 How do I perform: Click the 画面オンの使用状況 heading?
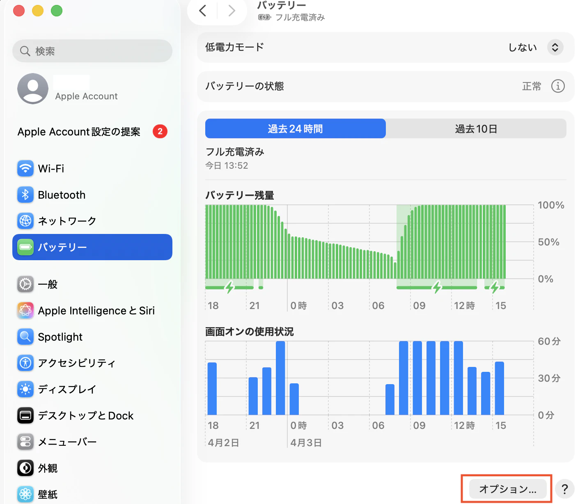(250, 332)
